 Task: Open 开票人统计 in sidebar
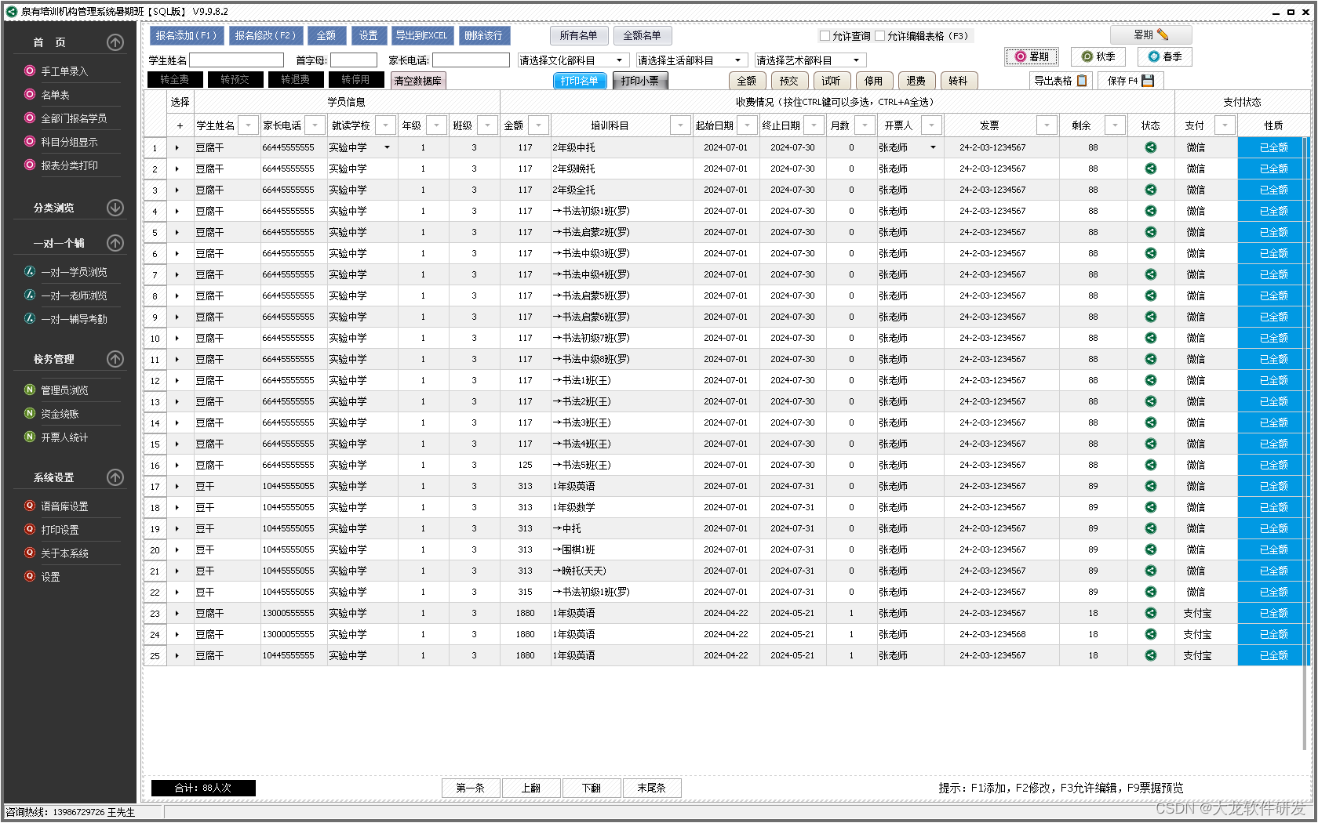[64, 437]
